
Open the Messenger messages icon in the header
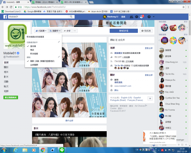[x=137, y=17]
